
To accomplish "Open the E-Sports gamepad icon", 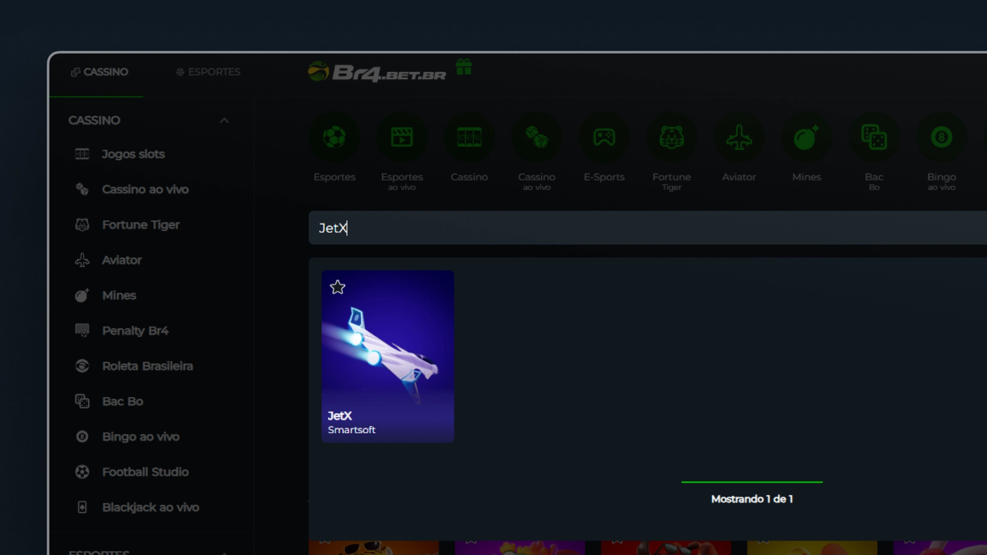I will (x=604, y=138).
